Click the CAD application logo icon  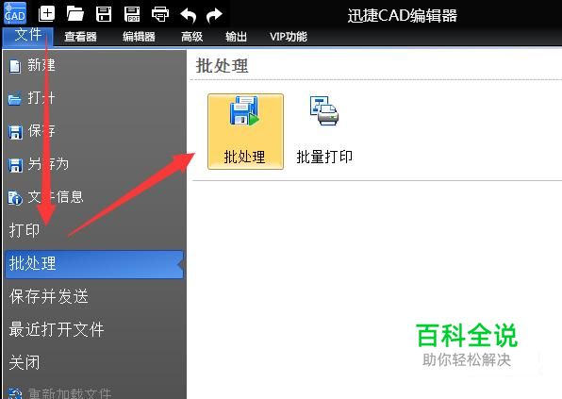click(x=15, y=13)
